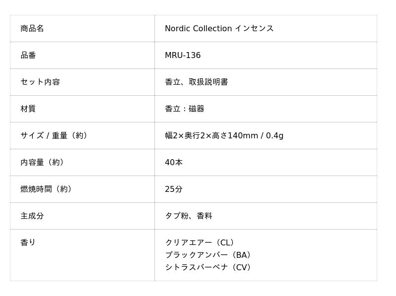The width and height of the screenshot is (396, 296).
Task: Select the 25分 burn time value
Action: pos(174,189)
